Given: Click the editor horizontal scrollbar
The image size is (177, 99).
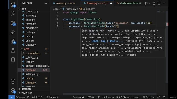Looking at the screenshot, I should 110,94.
